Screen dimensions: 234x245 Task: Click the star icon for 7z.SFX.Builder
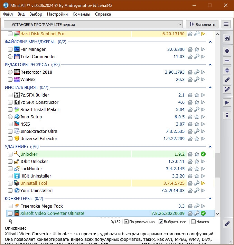click(x=197, y=95)
